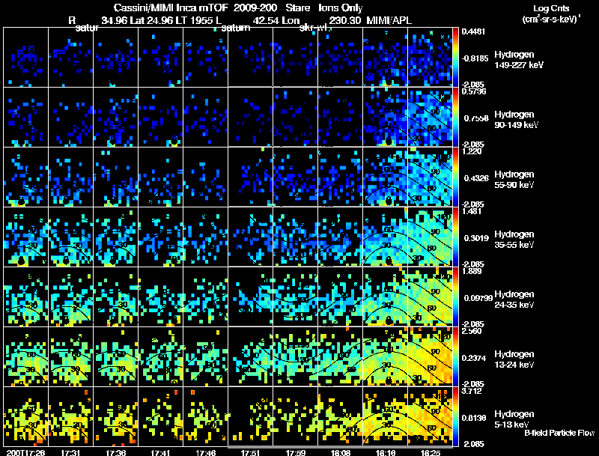Screen dimensions: 599x456
Task: Open the 55-90 keV panel at 17:41
Action: [x=160, y=177]
